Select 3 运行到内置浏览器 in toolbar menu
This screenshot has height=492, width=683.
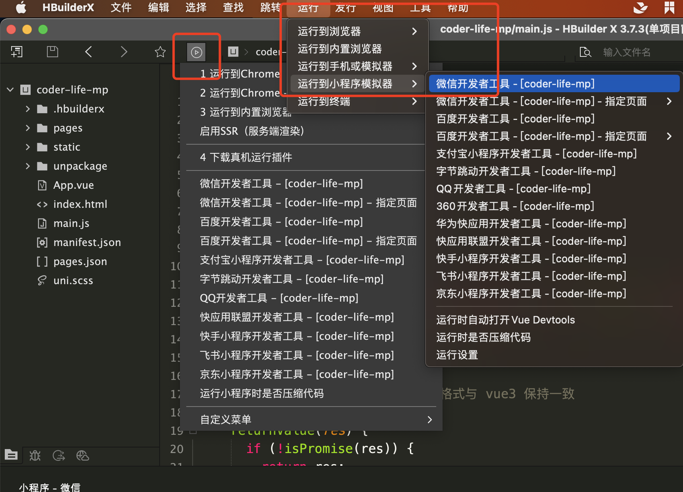pos(246,112)
